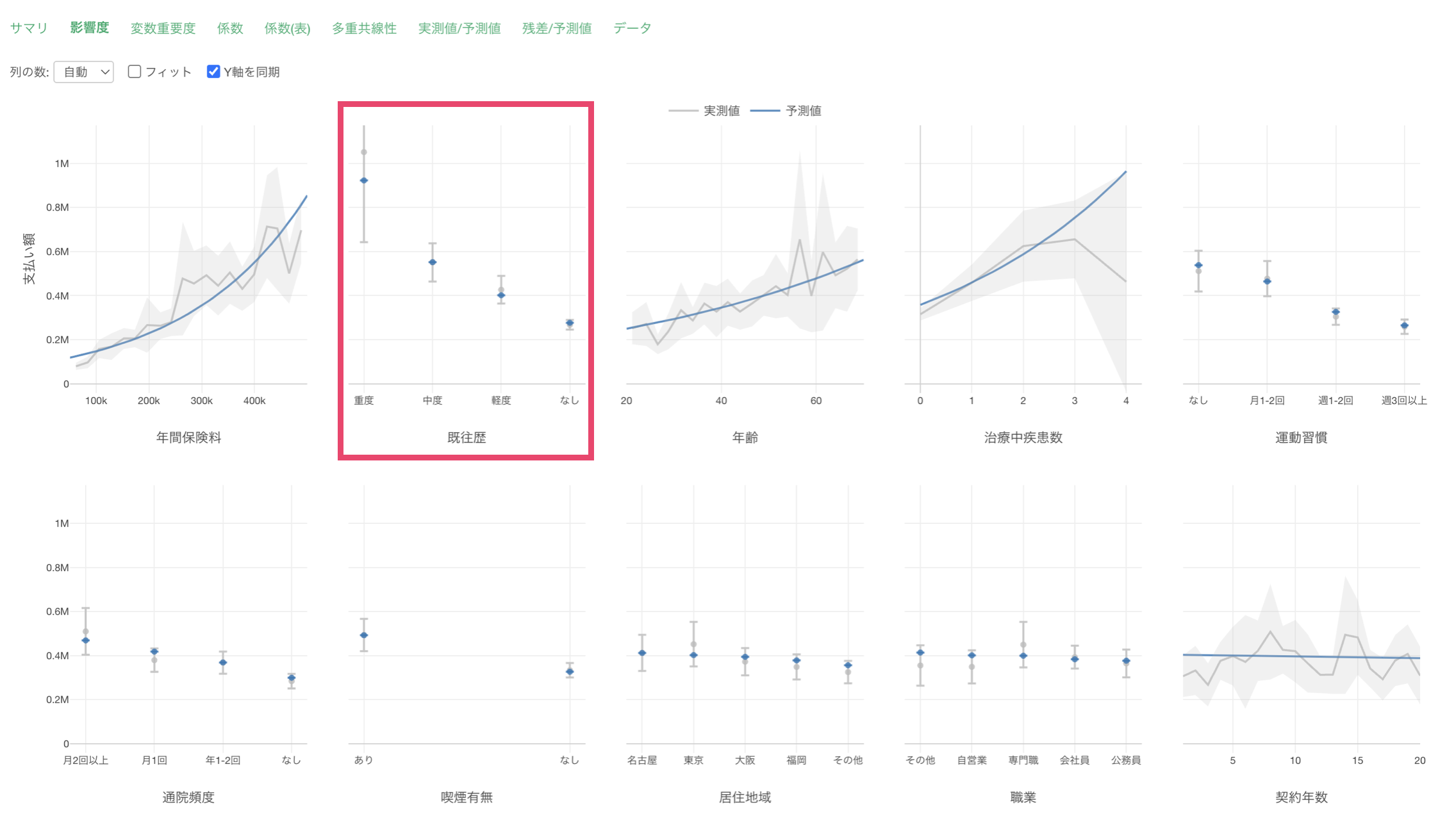Click the あり data point in 喫煙有無 chart
Viewport: 1438px width, 821px height.
(364, 635)
